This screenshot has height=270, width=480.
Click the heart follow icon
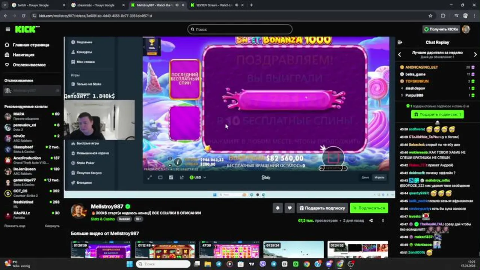290,208
